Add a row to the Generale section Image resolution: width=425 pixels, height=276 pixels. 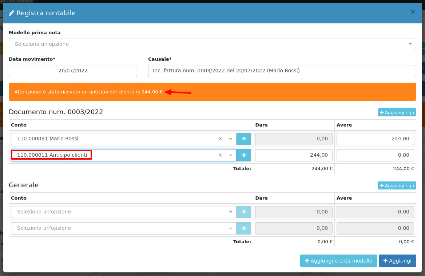click(x=397, y=186)
